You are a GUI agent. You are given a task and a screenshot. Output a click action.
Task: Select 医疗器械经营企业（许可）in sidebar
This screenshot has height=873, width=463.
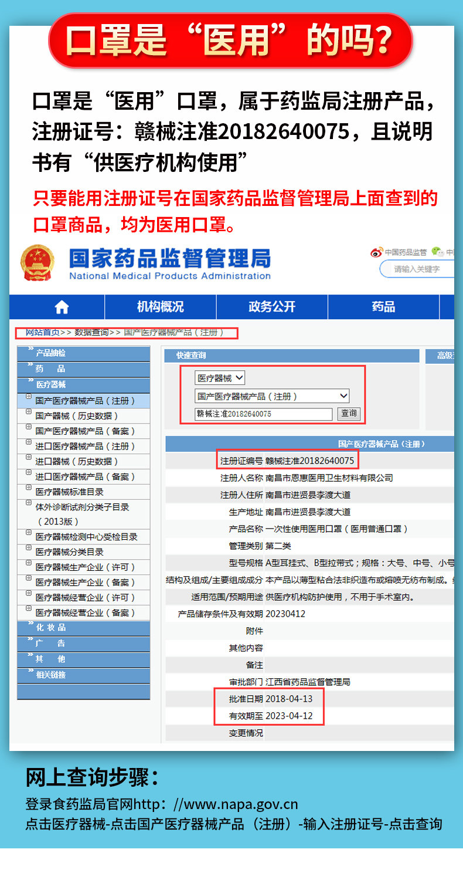tap(86, 598)
